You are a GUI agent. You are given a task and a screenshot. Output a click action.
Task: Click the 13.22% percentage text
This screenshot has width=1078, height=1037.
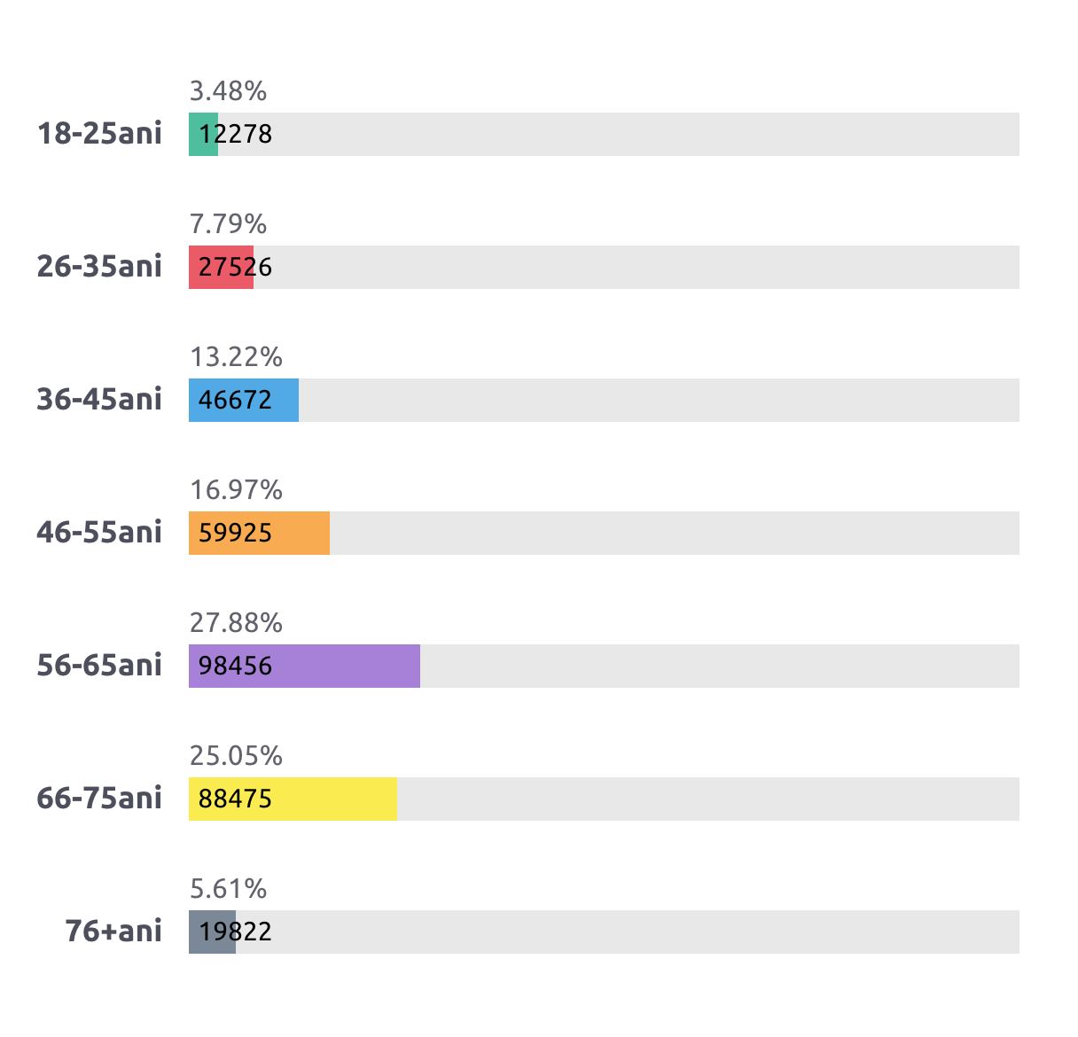pyautogui.click(x=236, y=357)
